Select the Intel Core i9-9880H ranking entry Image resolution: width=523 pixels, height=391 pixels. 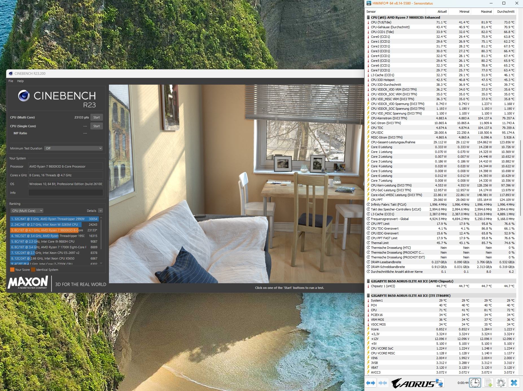tap(54, 241)
